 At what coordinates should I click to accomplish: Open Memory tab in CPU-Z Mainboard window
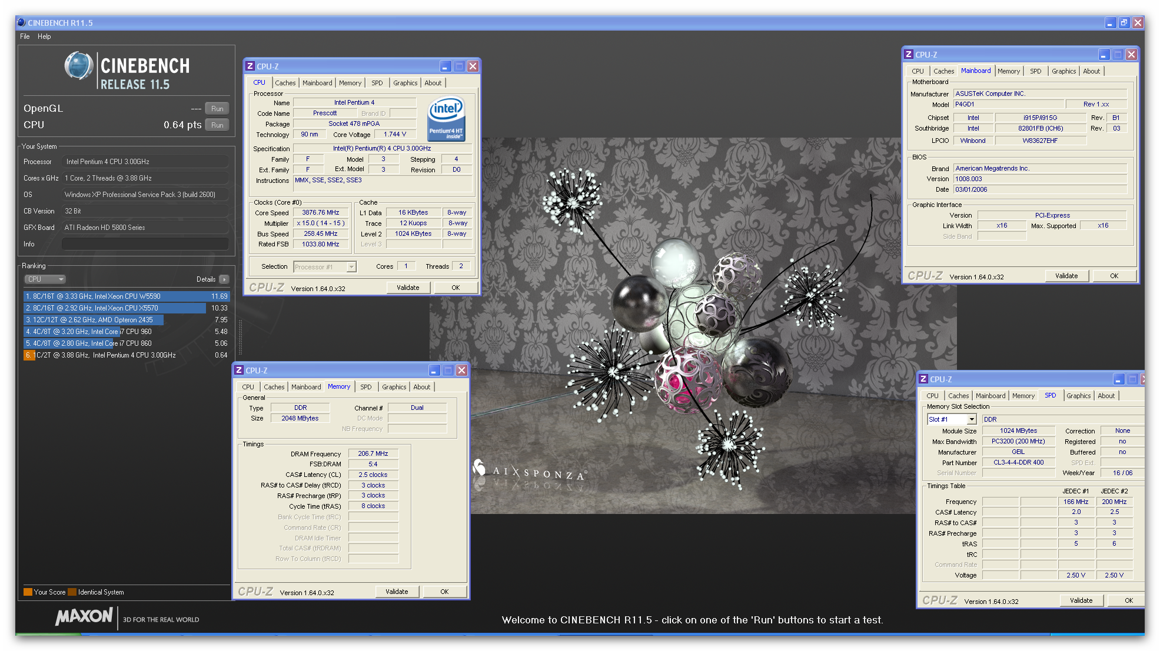click(x=1009, y=71)
